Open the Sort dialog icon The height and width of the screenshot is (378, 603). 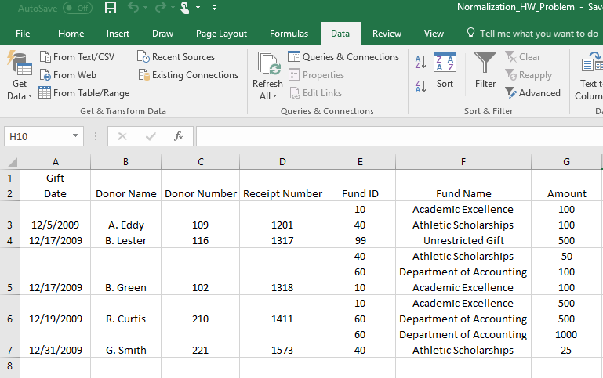[445, 64]
